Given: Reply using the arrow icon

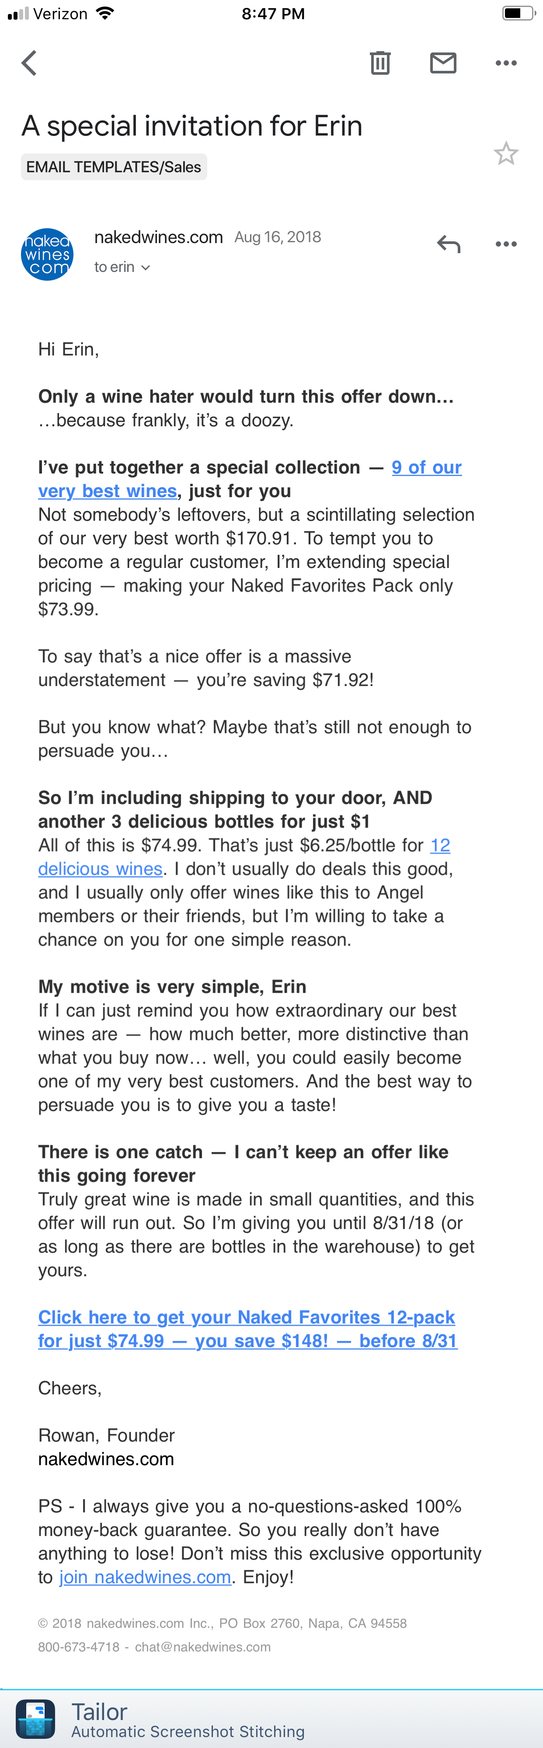Looking at the screenshot, I should [x=449, y=244].
